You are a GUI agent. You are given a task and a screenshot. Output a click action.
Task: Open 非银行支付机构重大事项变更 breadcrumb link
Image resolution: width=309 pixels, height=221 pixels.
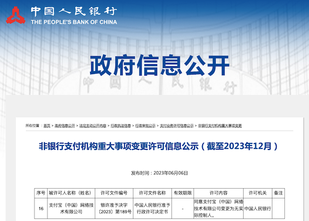tap(220, 125)
